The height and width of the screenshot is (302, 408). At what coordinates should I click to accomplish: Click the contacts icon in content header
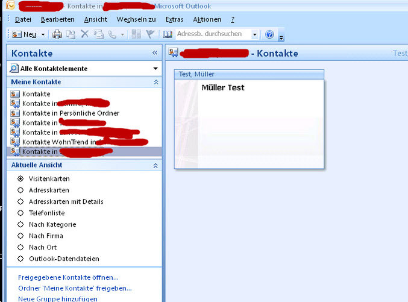point(174,52)
